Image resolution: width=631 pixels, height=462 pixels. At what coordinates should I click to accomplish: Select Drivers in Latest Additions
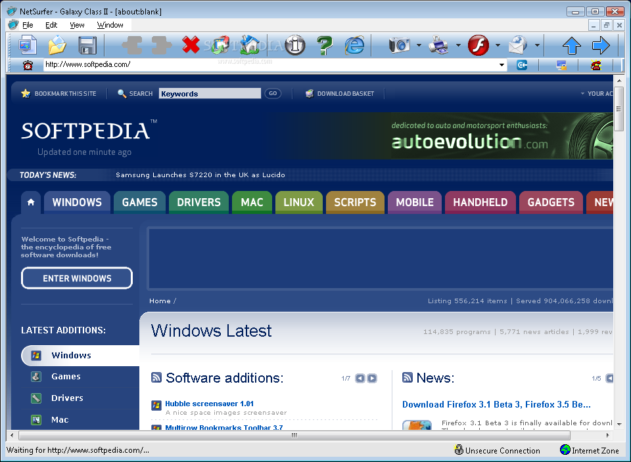(x=67, y=398)
